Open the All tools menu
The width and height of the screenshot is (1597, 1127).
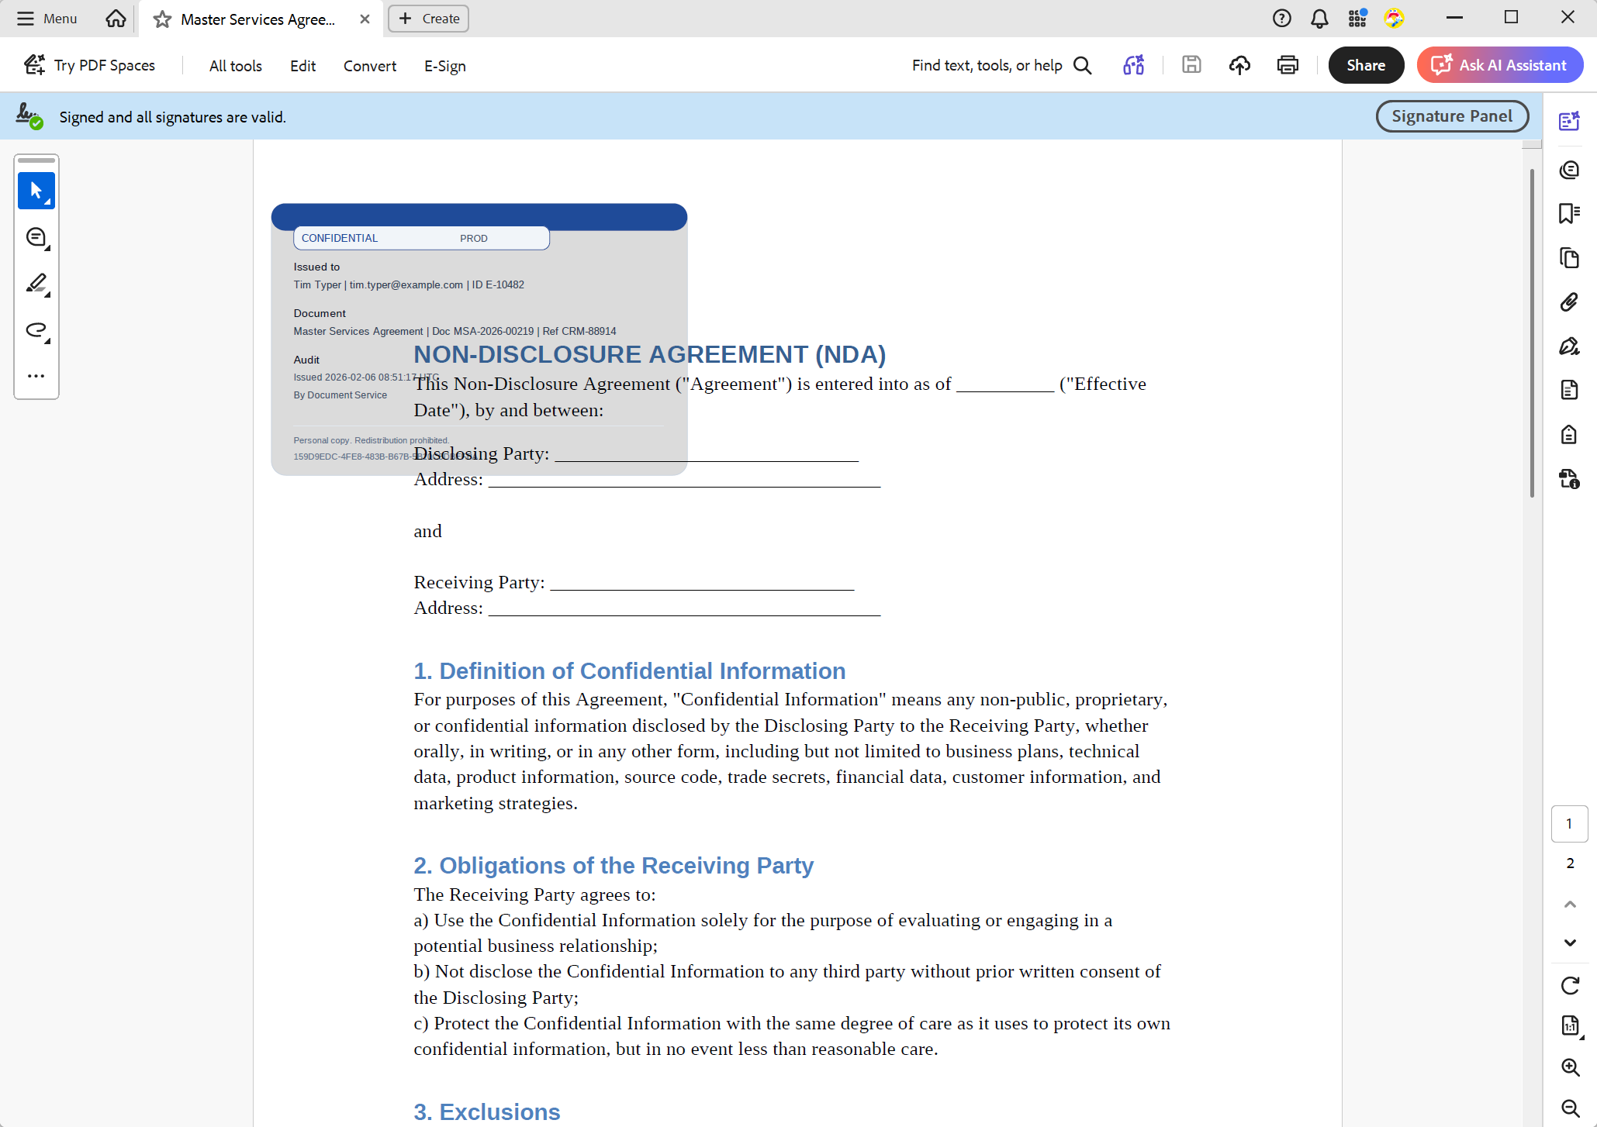(x=235, y=66)
